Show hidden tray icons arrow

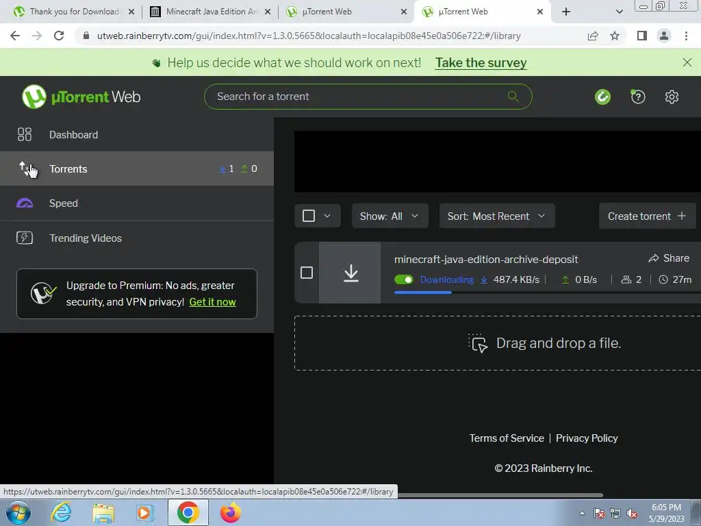(582, 513)
